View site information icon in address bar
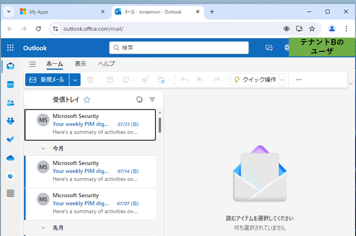 pyautogui.click(x=55, y=29)
